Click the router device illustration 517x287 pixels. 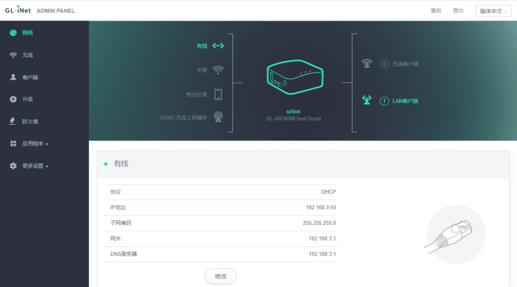[295, 77]
